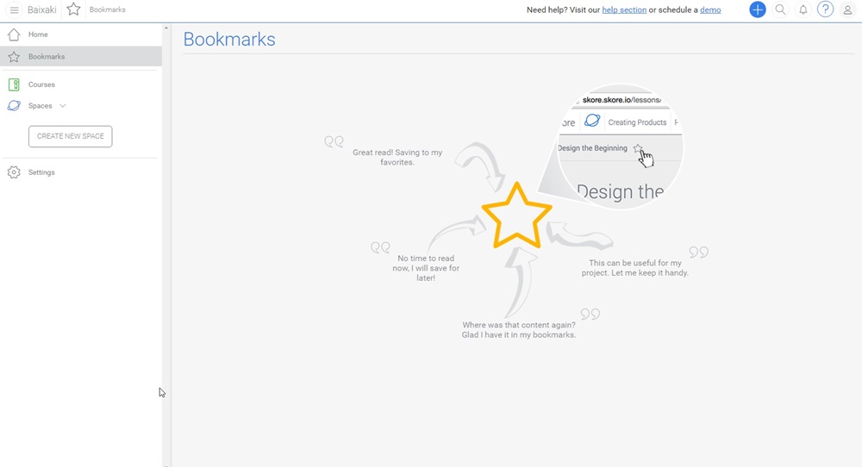
Task: Open search with the magnifier icon
Action: click(x=780, y=9)
